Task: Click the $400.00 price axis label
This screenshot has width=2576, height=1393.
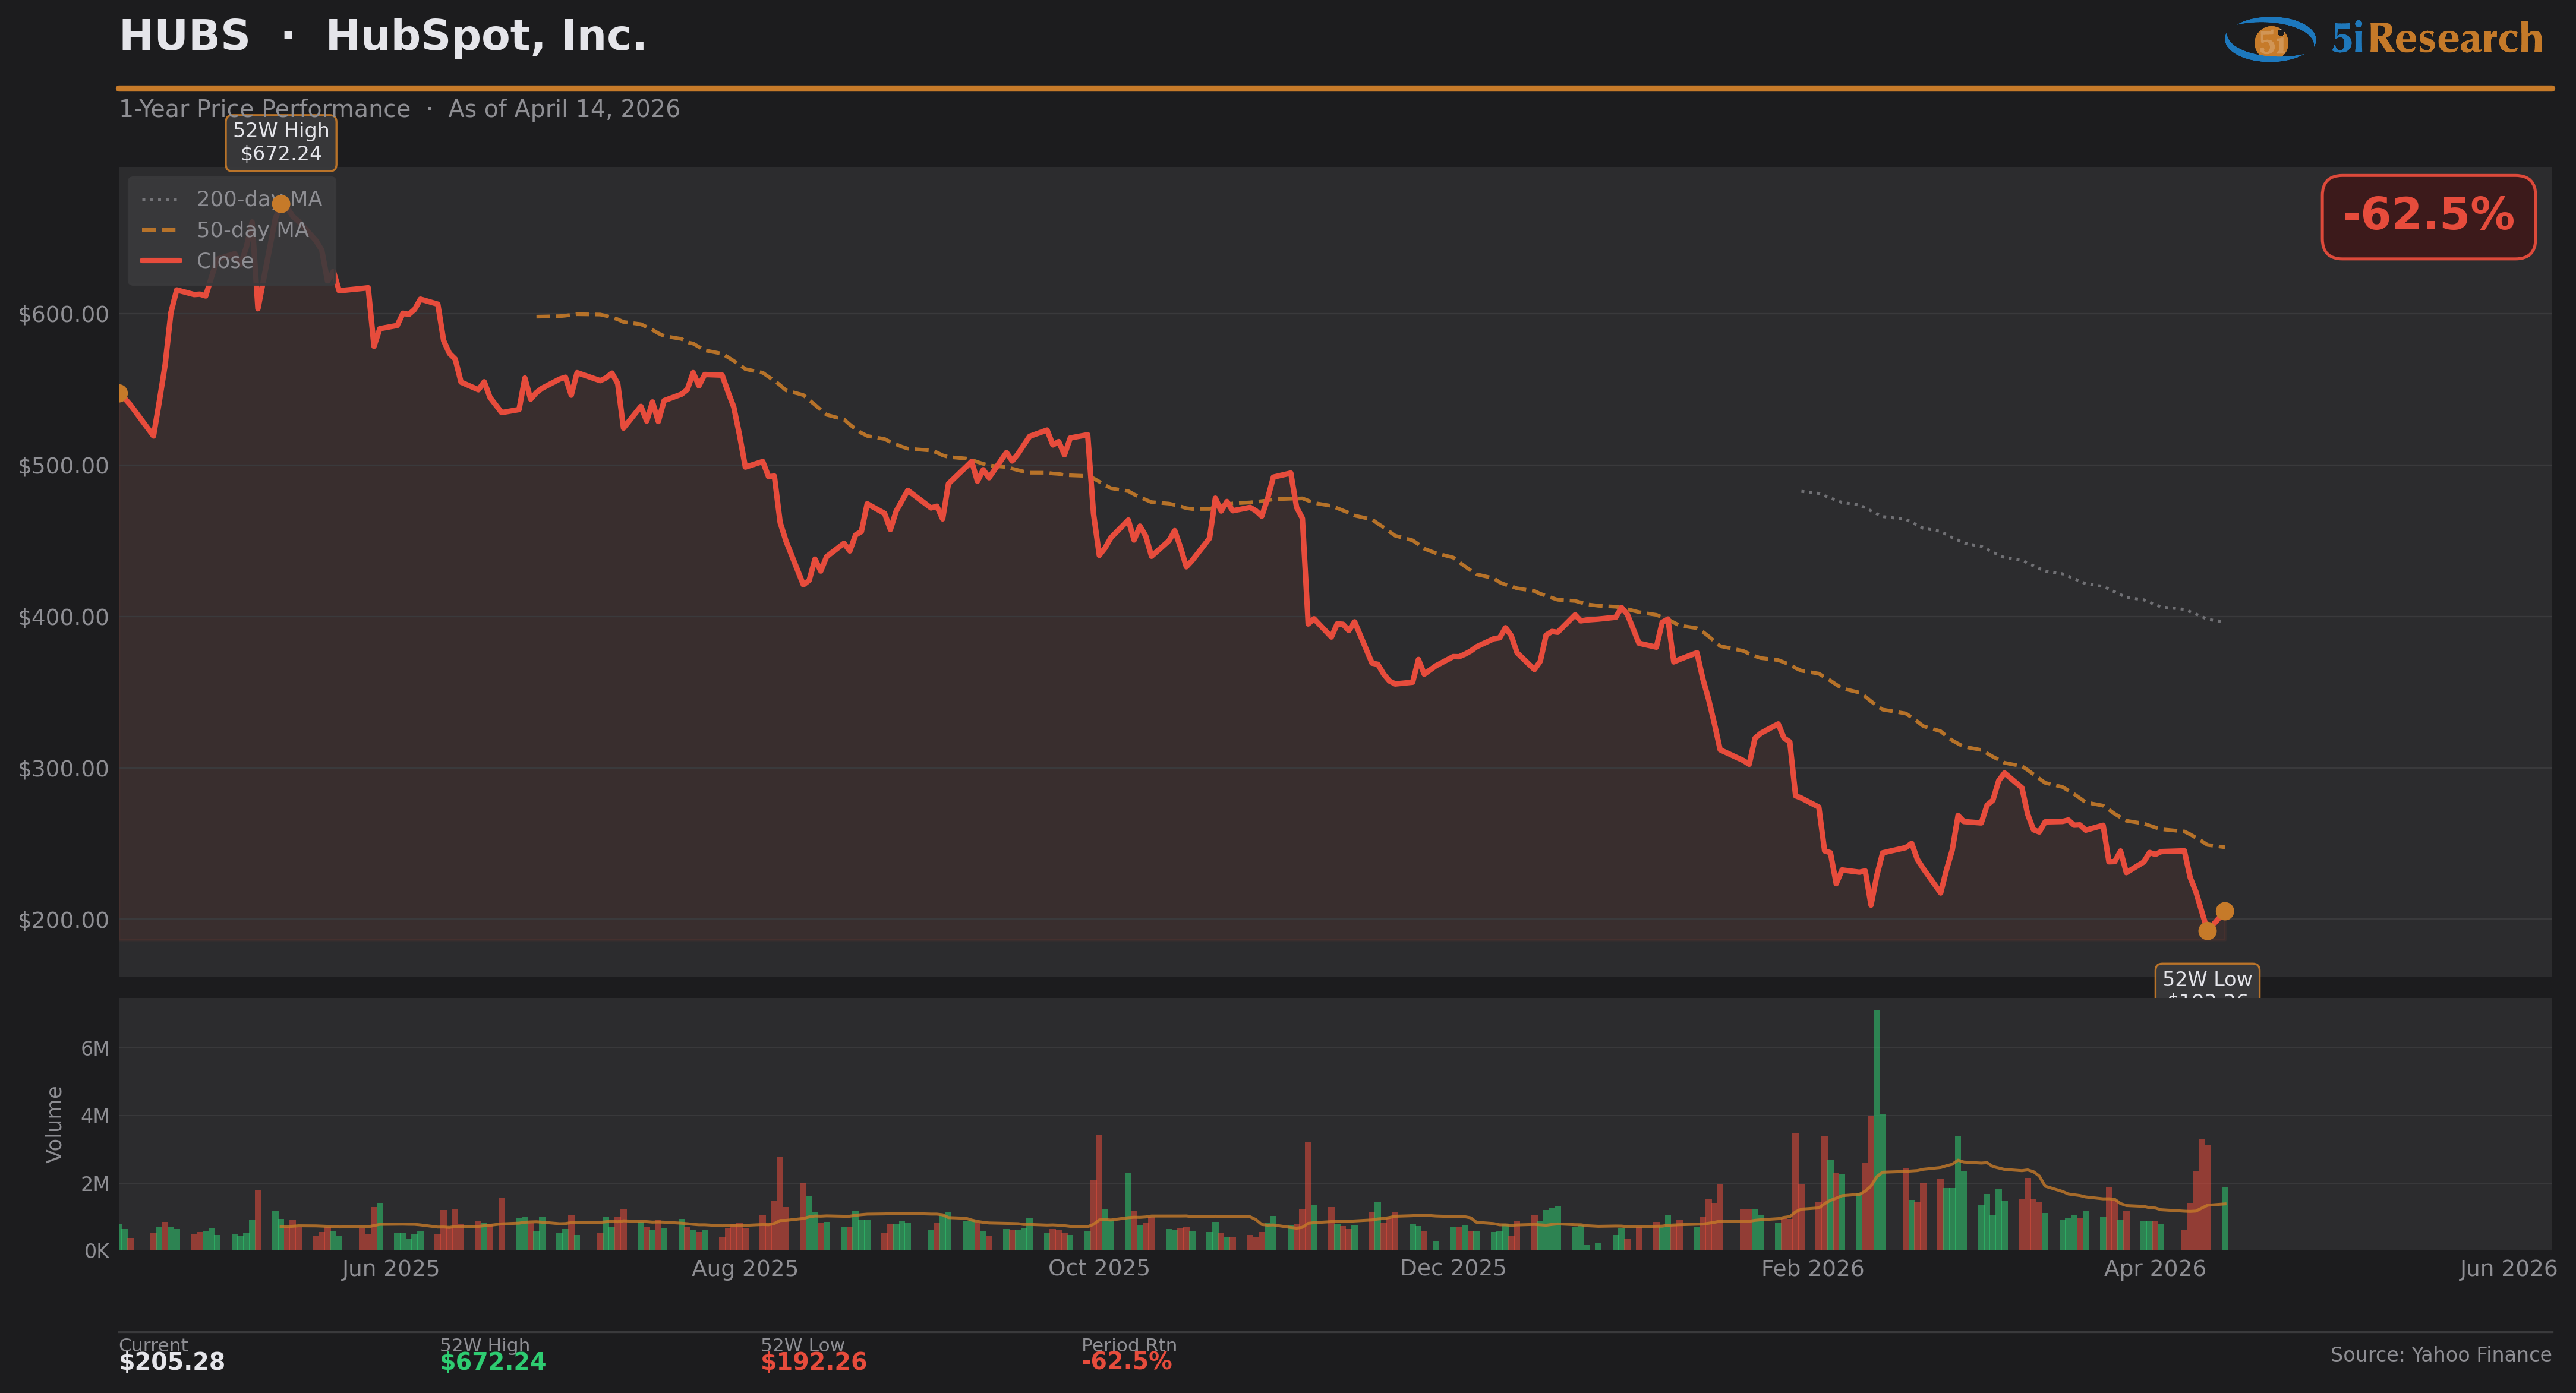Action: pyautogui.click(x=63, y=617)
